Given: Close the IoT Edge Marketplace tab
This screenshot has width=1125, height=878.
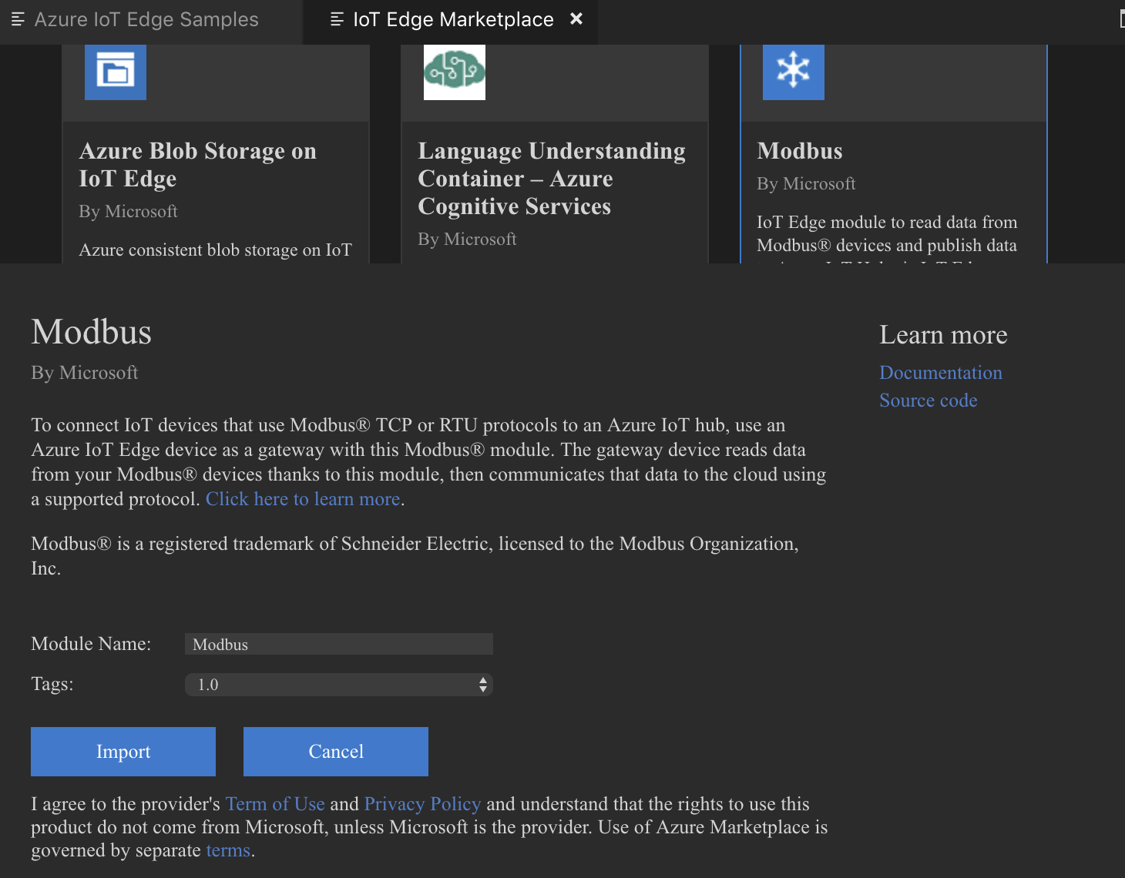Looking at the screenshot, I should pos(576,18).
